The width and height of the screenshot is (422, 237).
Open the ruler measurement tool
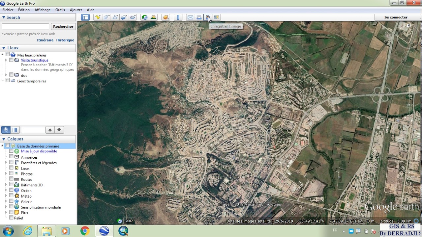[x=178, y=17]
